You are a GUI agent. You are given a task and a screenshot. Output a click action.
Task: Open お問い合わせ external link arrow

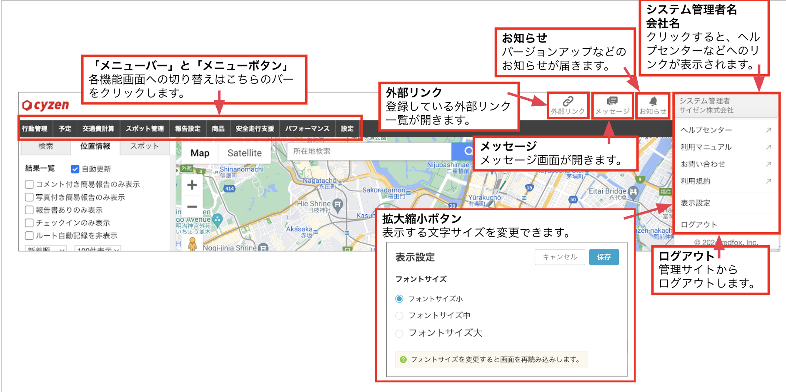pyautogui.click(x=768, y=164)
